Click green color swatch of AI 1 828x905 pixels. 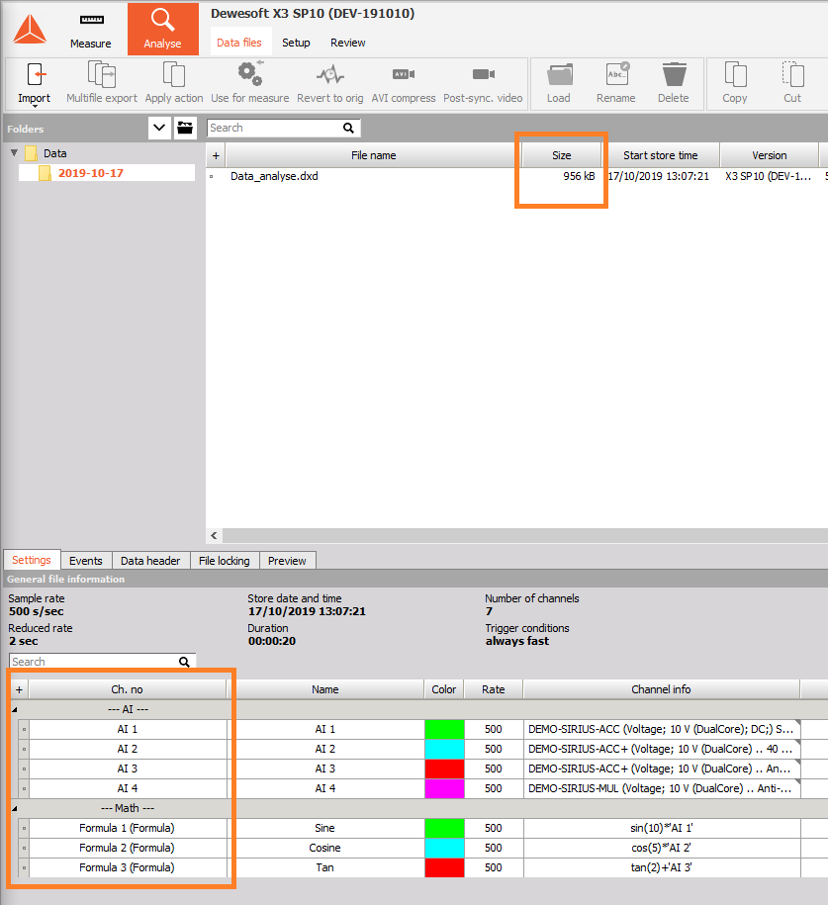tap(444, 729)
